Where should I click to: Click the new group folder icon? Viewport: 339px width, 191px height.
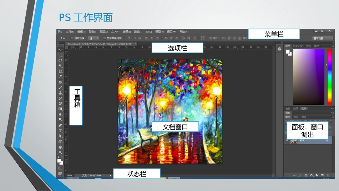click(x=317, y=175)
